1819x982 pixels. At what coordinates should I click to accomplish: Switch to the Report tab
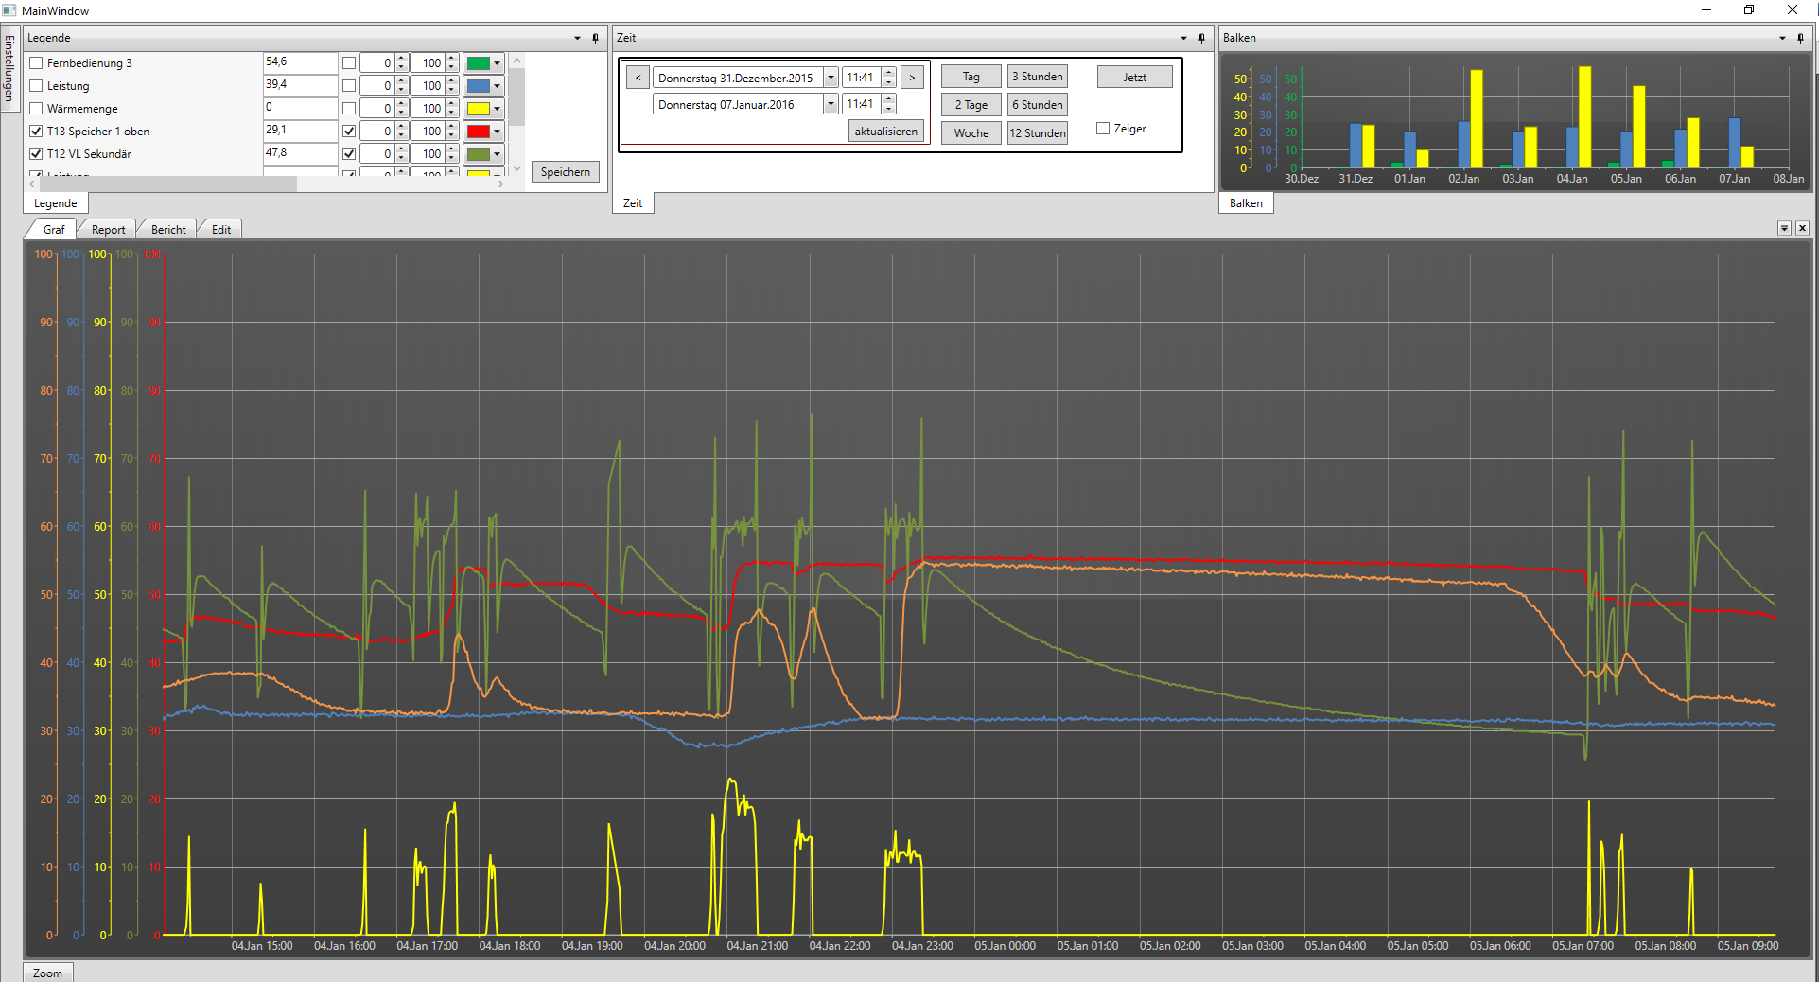tap(108, 229)
